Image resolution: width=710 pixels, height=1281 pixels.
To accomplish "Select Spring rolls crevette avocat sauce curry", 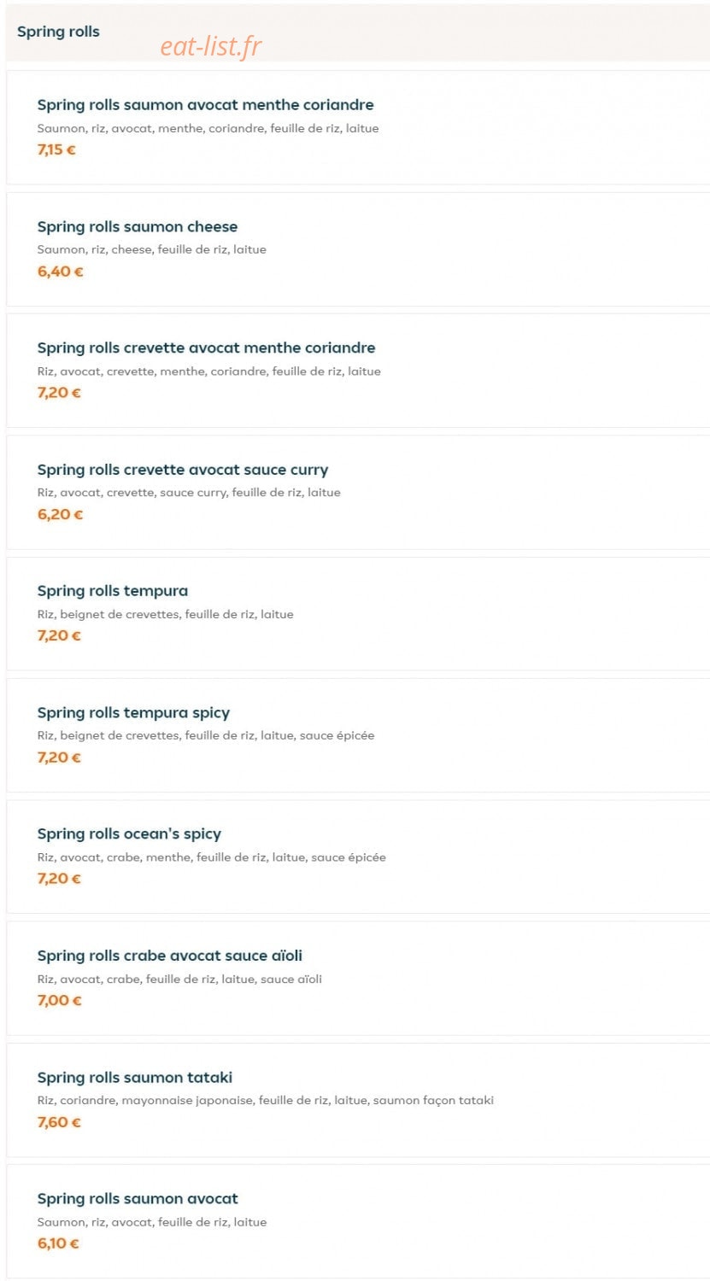I will pos(183,470).
